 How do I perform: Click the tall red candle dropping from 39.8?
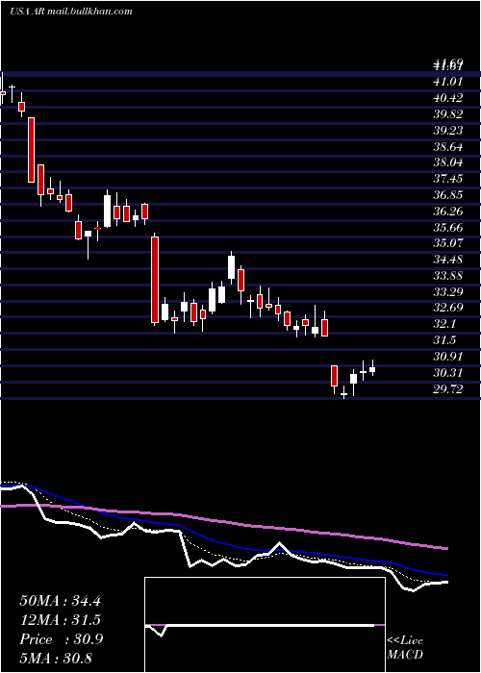pyautogui.click(x=32, y=150)
